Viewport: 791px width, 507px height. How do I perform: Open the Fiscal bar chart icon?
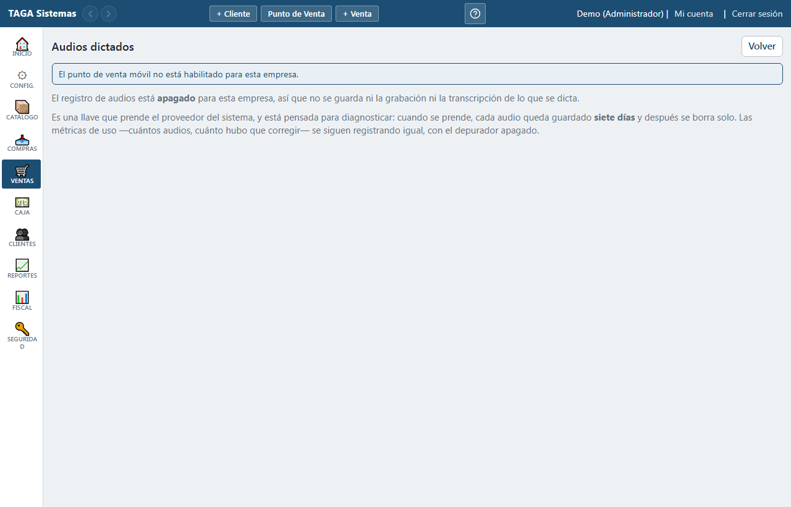(x=22, y=297)
